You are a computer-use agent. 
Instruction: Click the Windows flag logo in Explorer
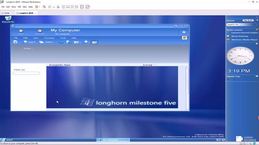[x=185, y=38]
